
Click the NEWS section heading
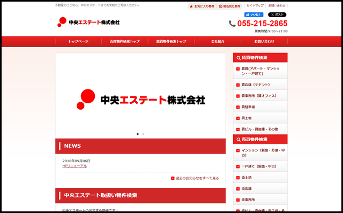[140, 146]
